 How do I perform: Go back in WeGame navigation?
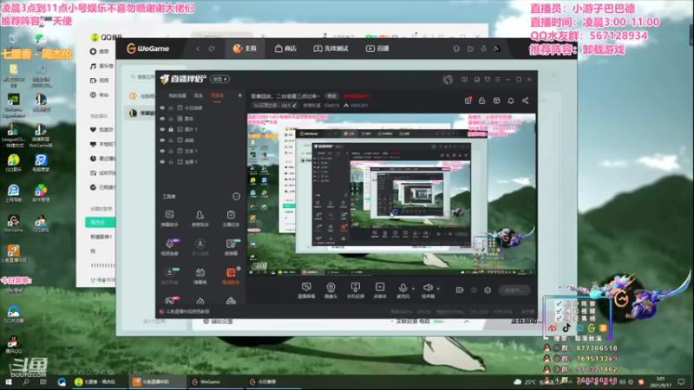click(x=198, y=49)
